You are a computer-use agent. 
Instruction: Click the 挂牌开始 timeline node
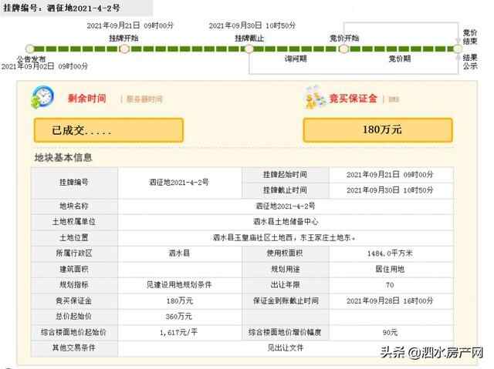tap(124, 49)
